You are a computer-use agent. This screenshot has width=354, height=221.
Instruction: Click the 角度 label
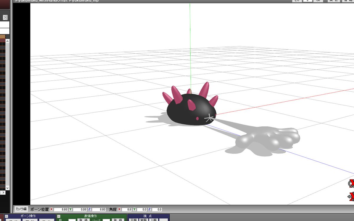113,209
